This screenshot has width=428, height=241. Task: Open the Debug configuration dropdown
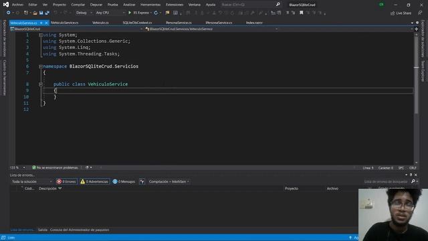point(84,13)
